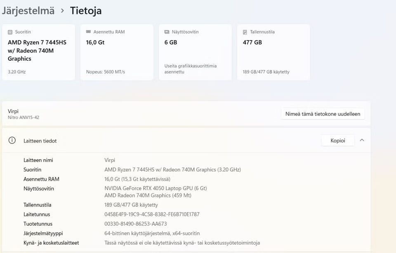396x253 pixels.
Task: Open the AMD Ryzen 7 7445HS processor card
Action: click(39, 53)
